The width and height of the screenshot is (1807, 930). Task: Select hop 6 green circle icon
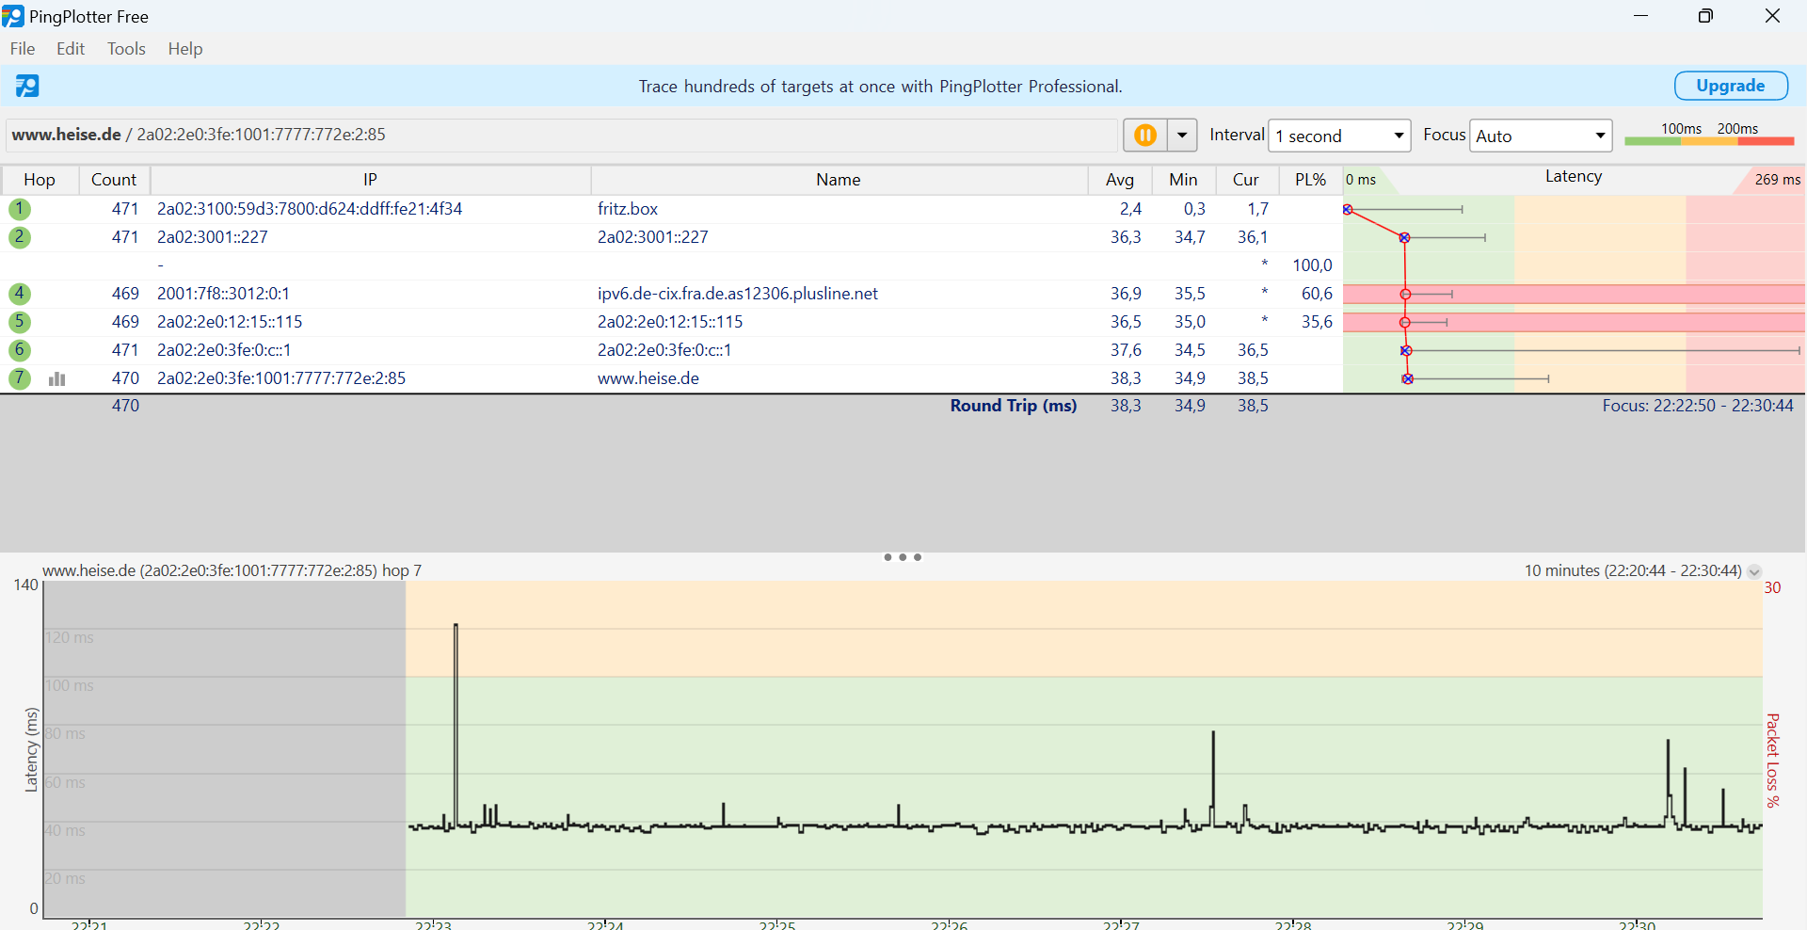pyautogui.click(x=20, y=350)
